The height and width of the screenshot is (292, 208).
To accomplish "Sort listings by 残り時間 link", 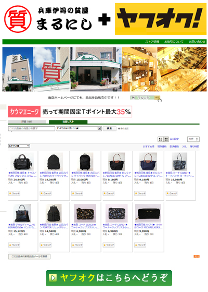I will click(194, 147).
